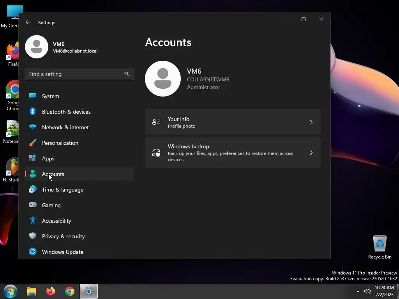Close the Settings window
Image resolution: width=399 pixels, height=299 pixels.
point(321,19)
